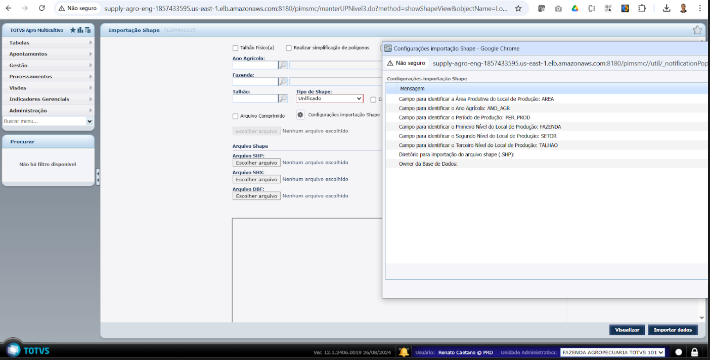Viewport: 710px width, 360px height.
Task: Expand Visões menu
Action: tap(48, 88)
